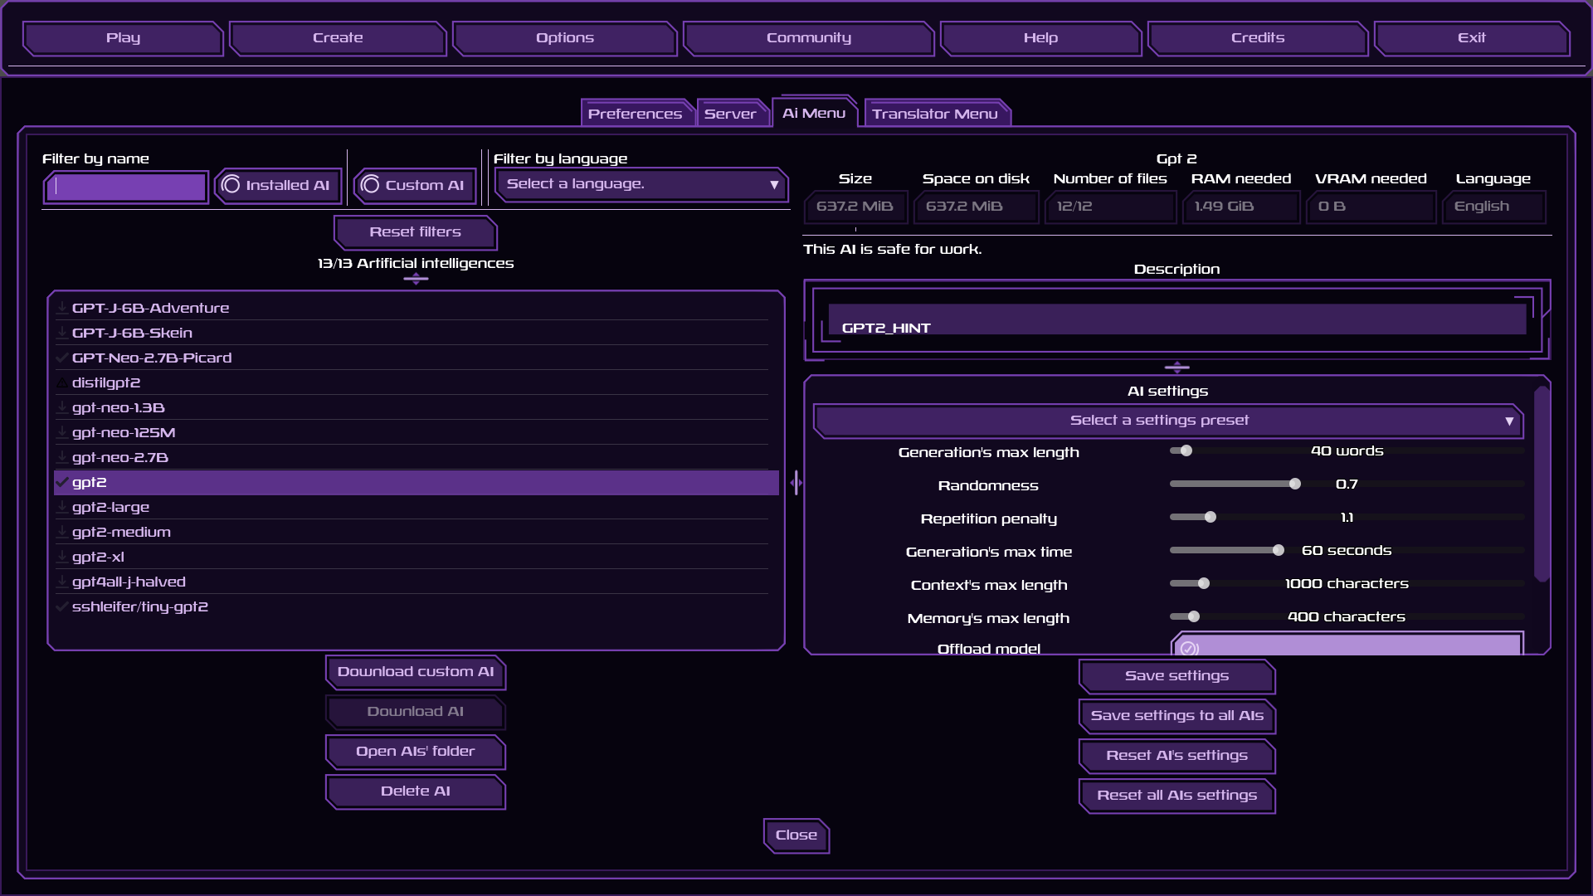
Task: Click the download icon beside gpt-neo-1.3B
Action: tap(62, 407)
